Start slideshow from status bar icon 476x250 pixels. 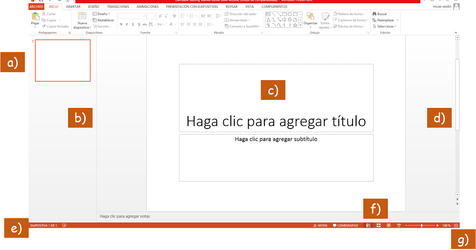point(399,225)
